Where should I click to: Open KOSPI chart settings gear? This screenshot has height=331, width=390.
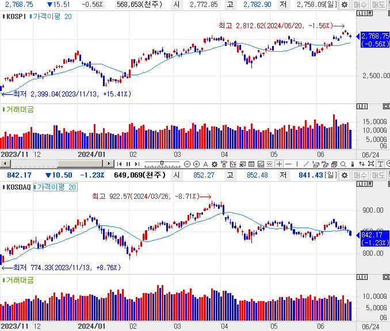[x=345, y=5]
